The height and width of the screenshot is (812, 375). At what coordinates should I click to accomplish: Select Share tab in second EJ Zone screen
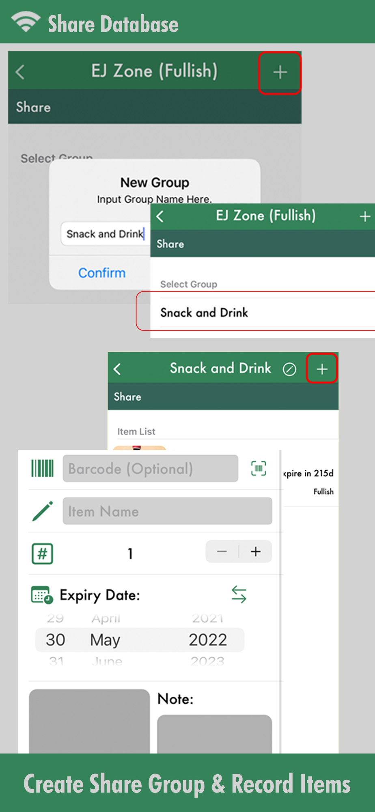click(170, 244)
